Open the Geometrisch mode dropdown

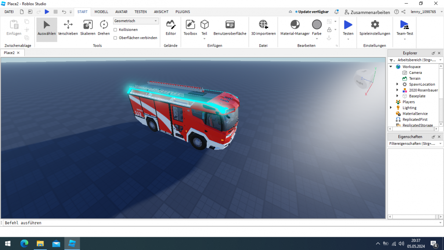tap(136, 21)
